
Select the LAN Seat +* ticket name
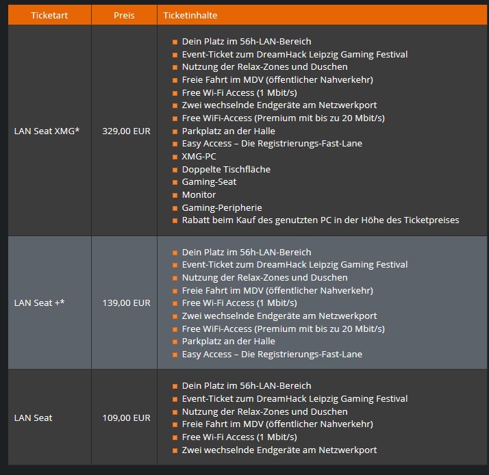click(40, 303)
